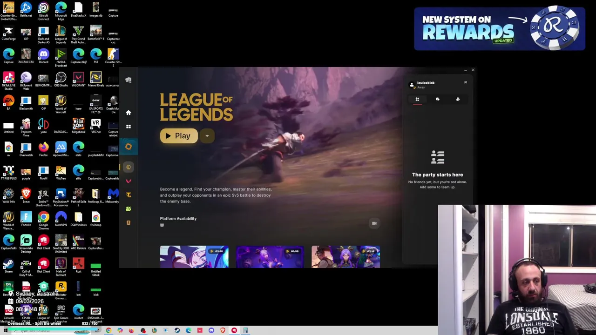Select the League of Legends icon in client sidebar
Screen dimensions: 596x335
[129, 167]
